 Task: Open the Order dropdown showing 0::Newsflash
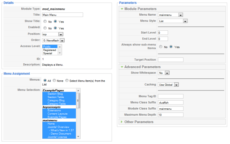point(53,40)
